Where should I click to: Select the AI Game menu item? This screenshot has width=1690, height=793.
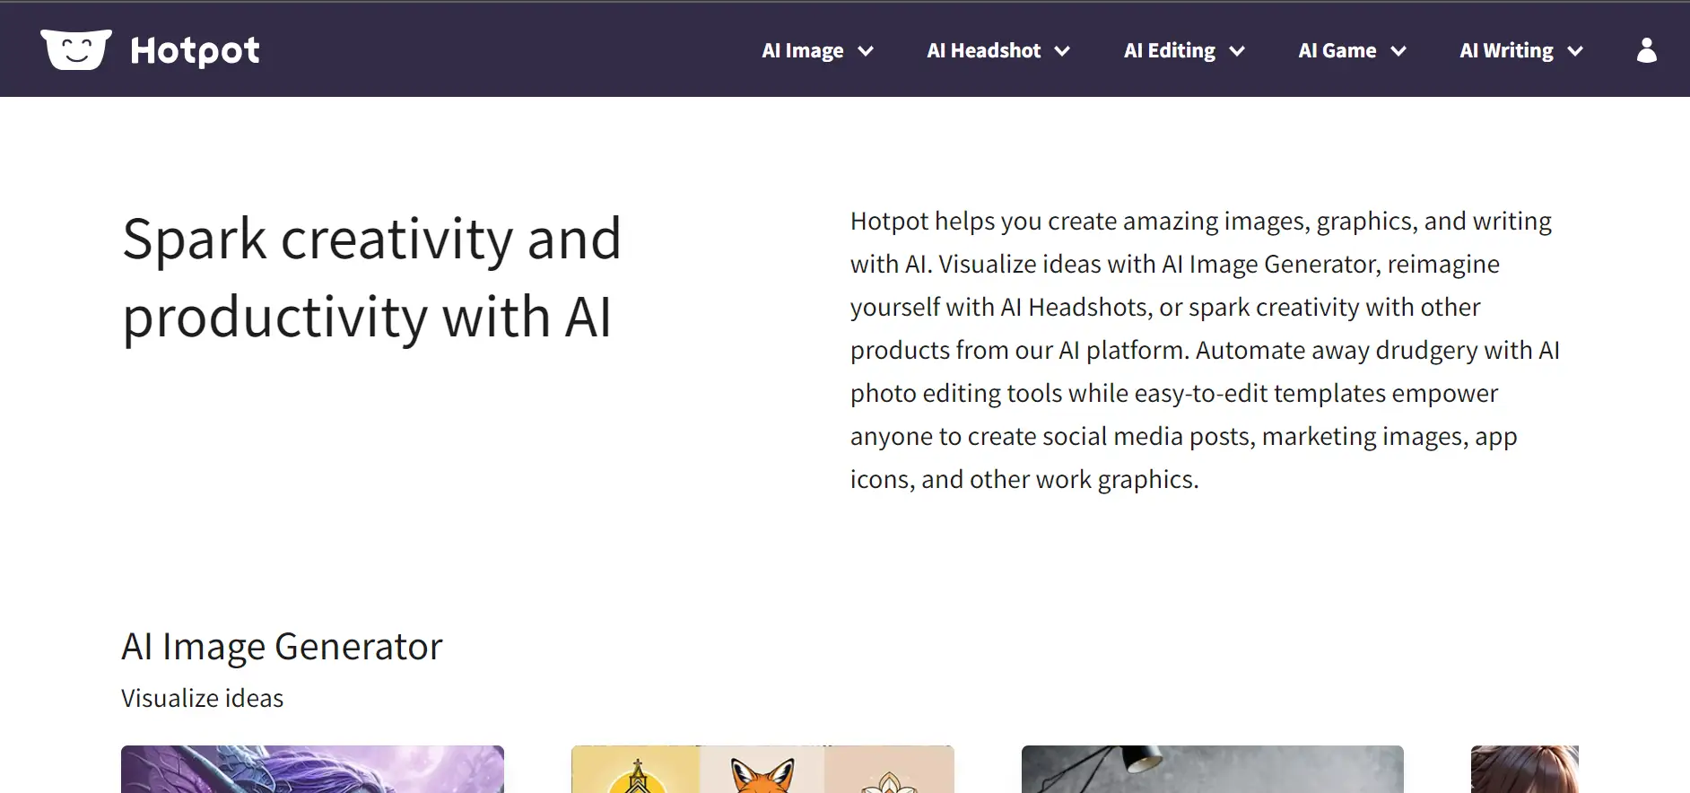click(1337, 51)
